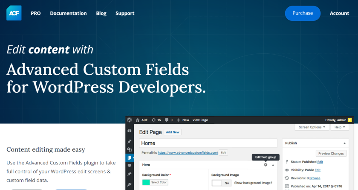Collapse the Hero field group panel
This screenshot has width=358, height=190.
pos(273,165)
